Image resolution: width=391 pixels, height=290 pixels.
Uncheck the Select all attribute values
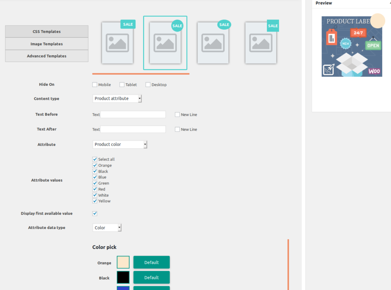[x=95, y=159]
